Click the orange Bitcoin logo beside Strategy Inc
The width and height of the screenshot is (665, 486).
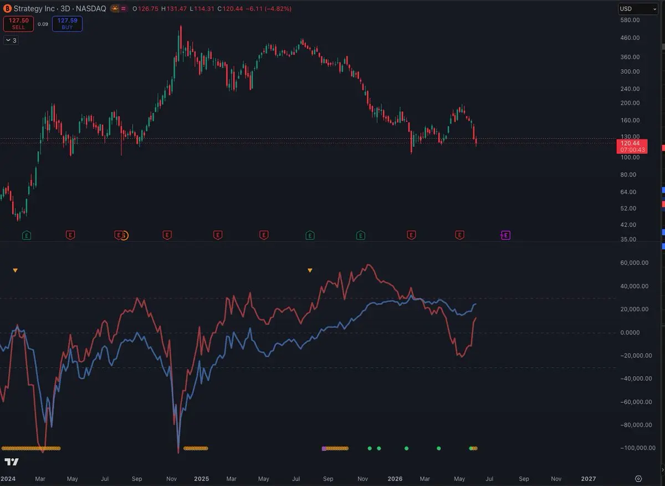7,9
